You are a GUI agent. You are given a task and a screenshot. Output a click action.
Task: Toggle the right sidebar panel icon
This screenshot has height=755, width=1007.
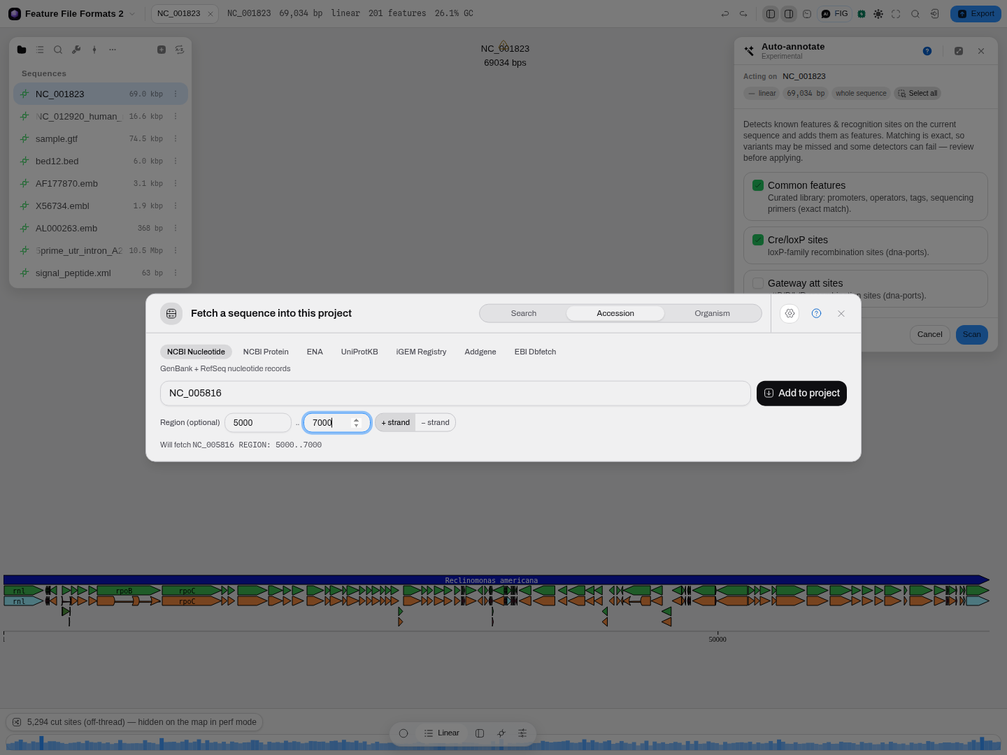(x=789, y=14)
